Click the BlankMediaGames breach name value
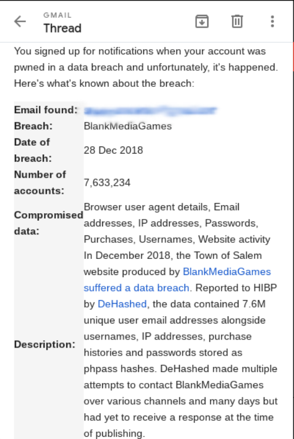Screen dimensions: 294x439 [x=128, y=126]
